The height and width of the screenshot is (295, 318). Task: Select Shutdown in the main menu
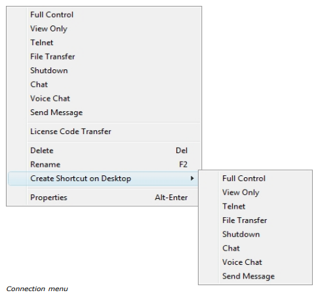[x=104, y=71]
